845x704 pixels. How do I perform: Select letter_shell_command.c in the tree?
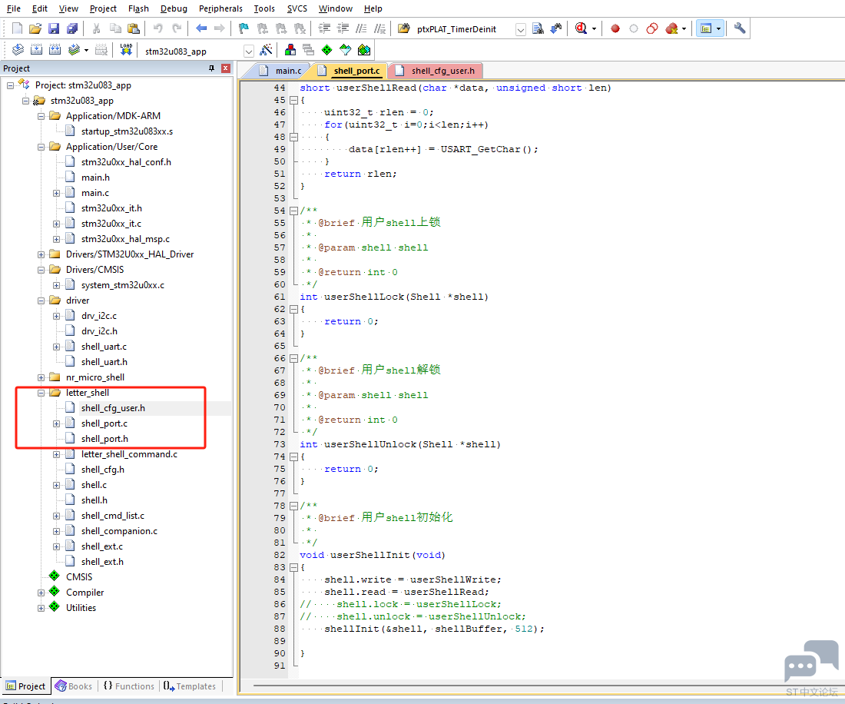pos(129,454)
